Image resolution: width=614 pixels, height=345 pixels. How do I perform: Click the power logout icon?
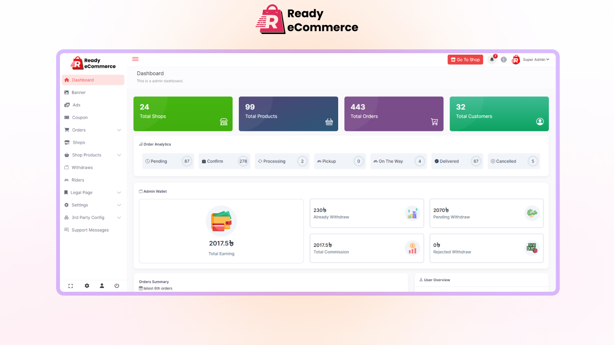click(117, 286)
